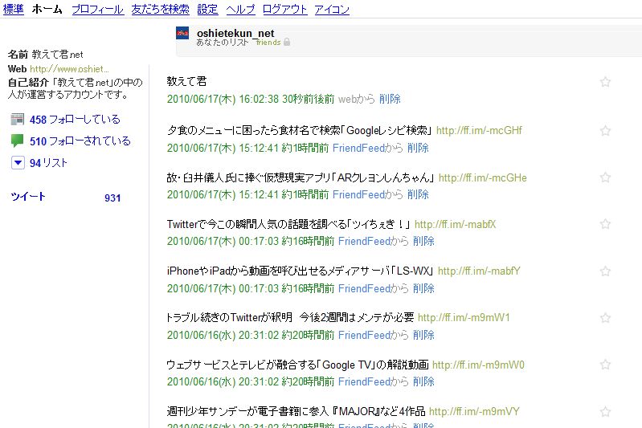
Task: Delete the Google TV tweet
Action: [423, 381]
